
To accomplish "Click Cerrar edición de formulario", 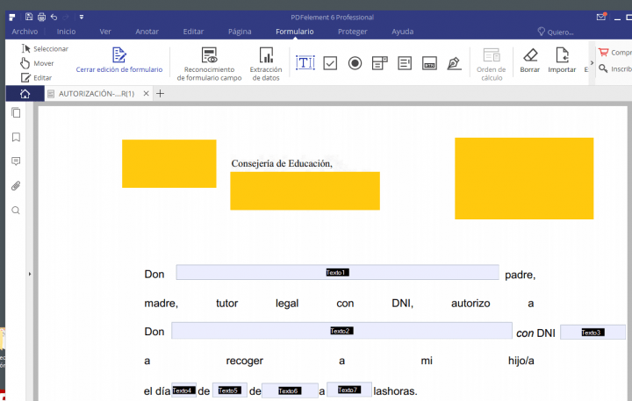I will pos(119,61).
